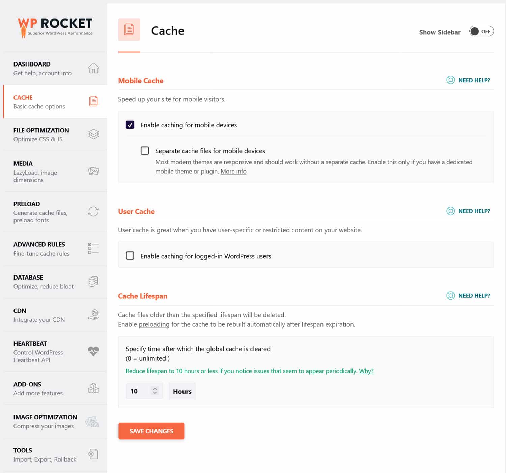
Task: Click the Heartbeat heart icon
Action: click(93, 351)
